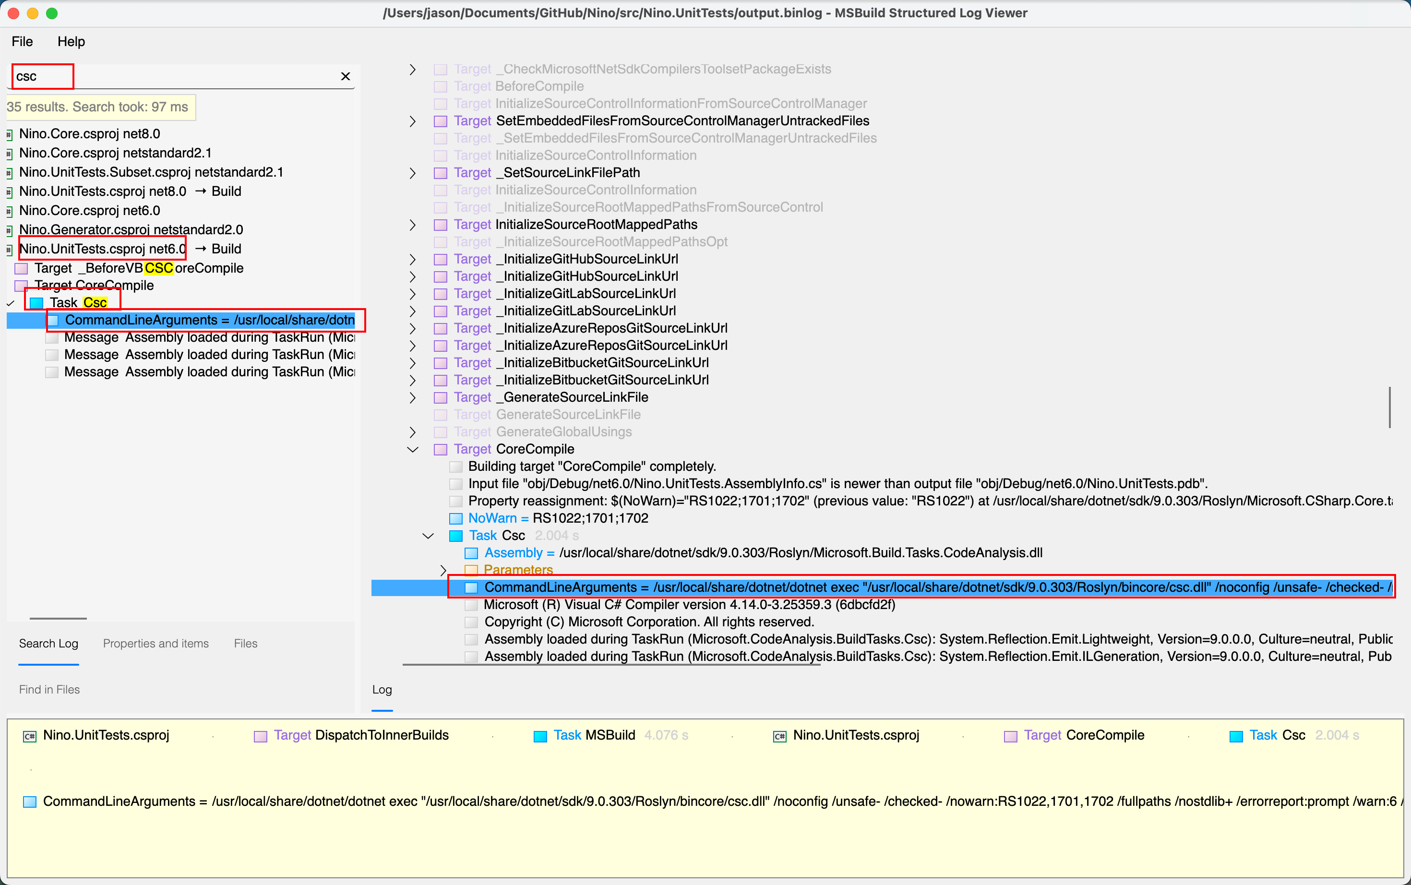Screen dimensions: 1411x885
Task: Select the Log tab
Action: pyautogui.click(x=382, y=690)
